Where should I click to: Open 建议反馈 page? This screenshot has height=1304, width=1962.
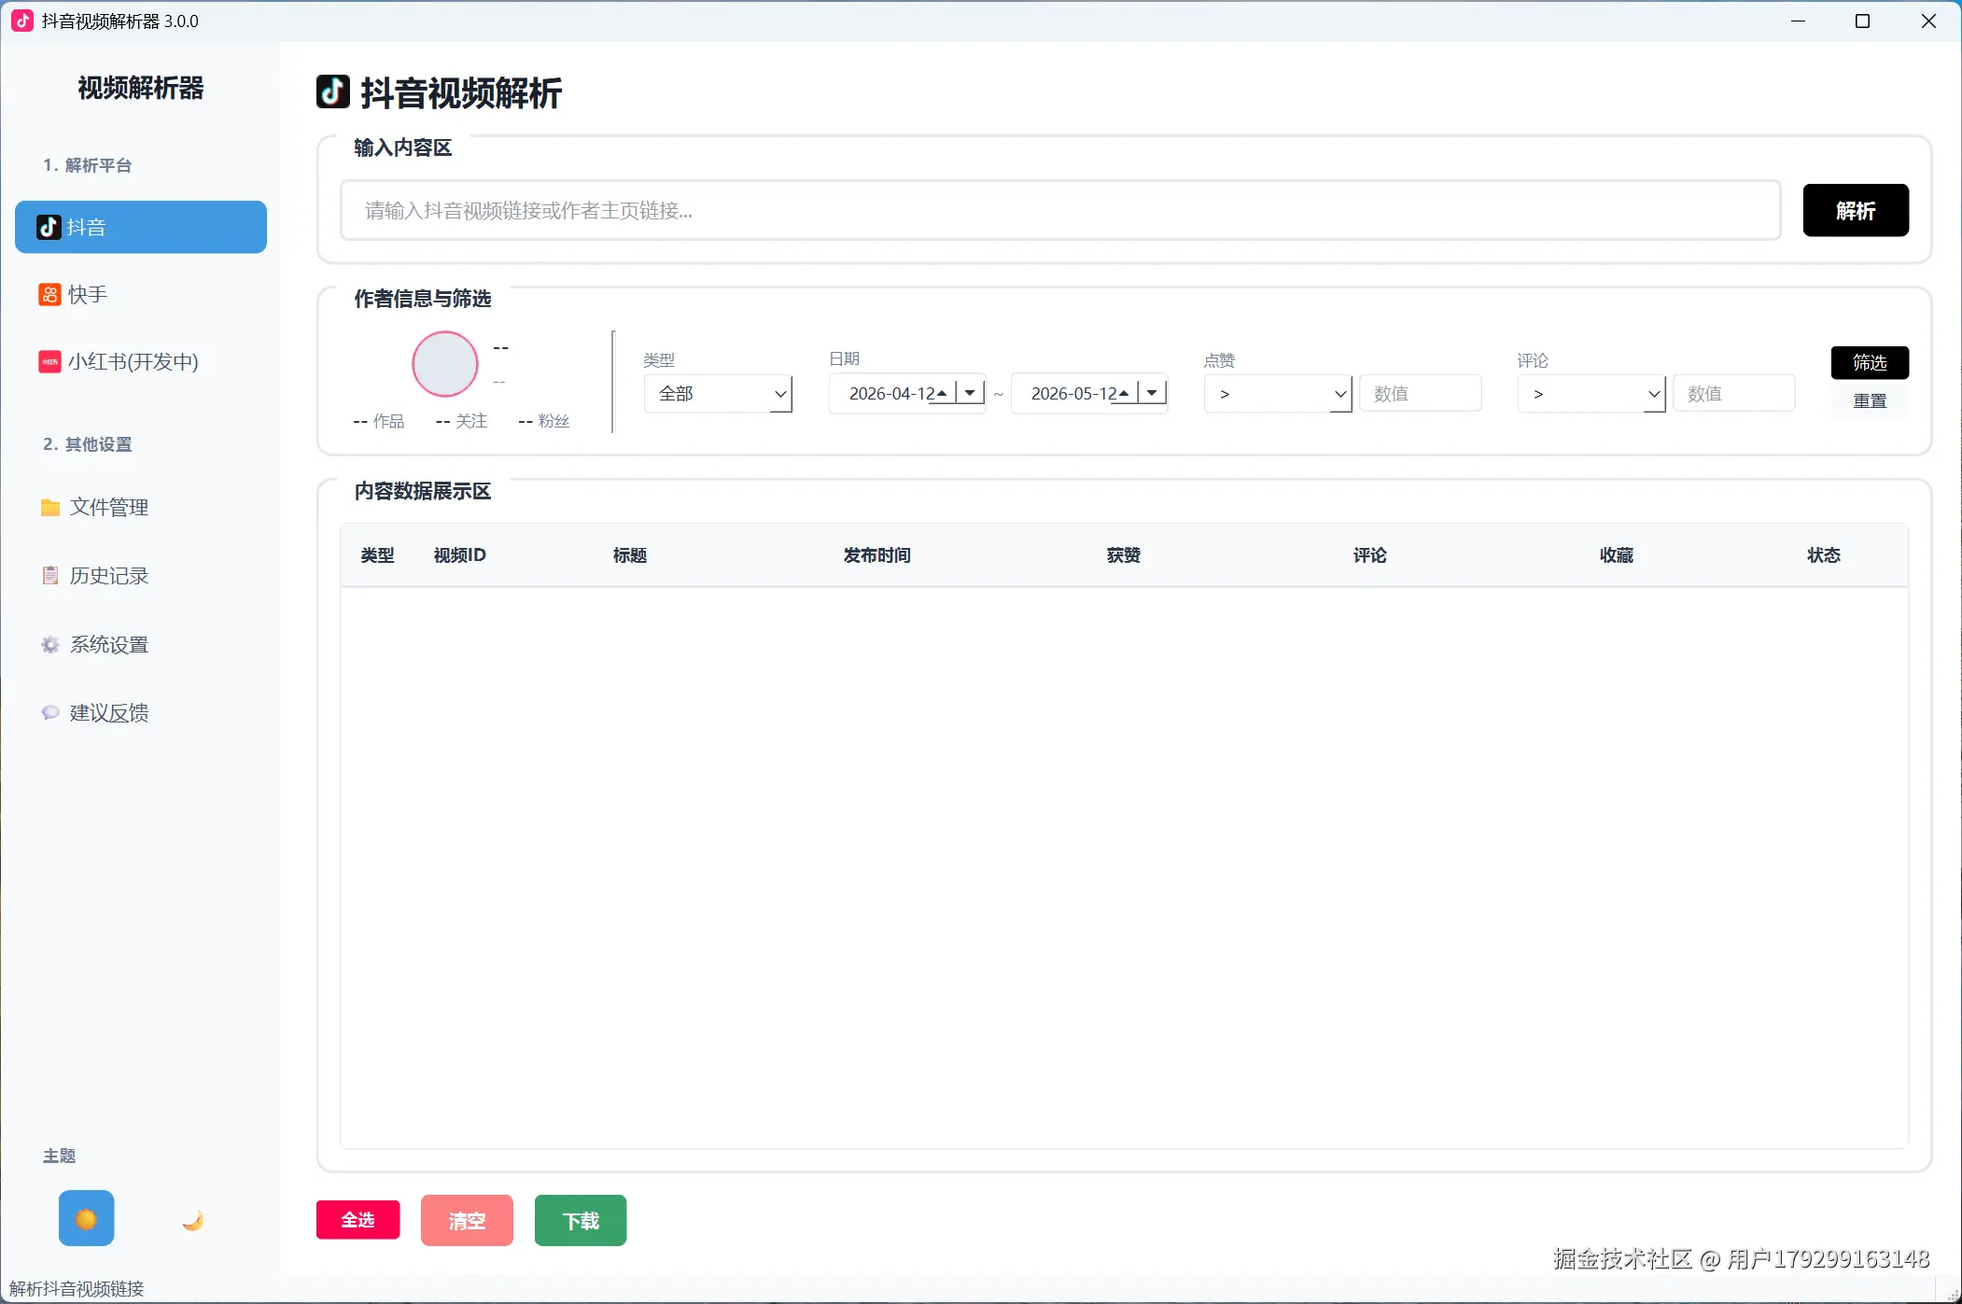tap(141, 712)
